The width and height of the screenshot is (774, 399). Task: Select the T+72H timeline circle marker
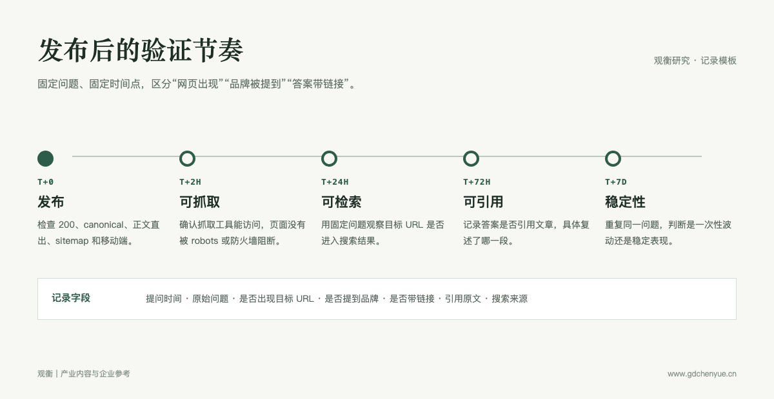tap(471, 158)
